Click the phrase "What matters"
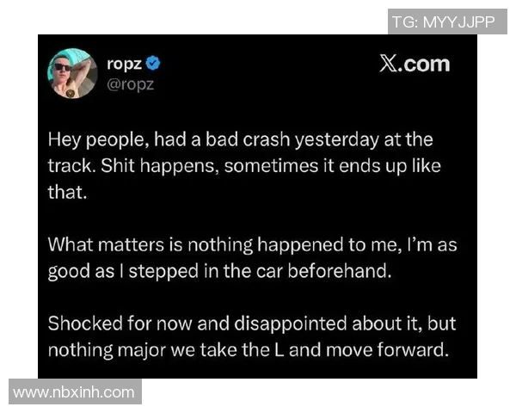516x413 pixels. coord(99,243)
